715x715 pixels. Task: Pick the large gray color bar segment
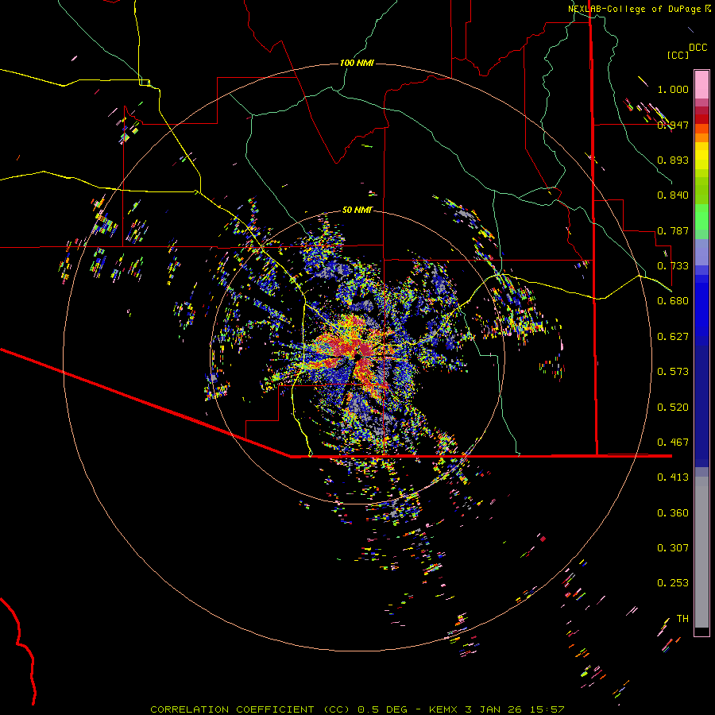coord(701,552)
